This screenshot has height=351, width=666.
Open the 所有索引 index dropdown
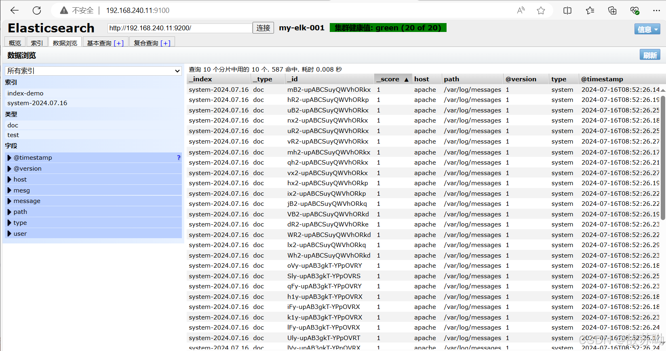[x=93, y=71]
